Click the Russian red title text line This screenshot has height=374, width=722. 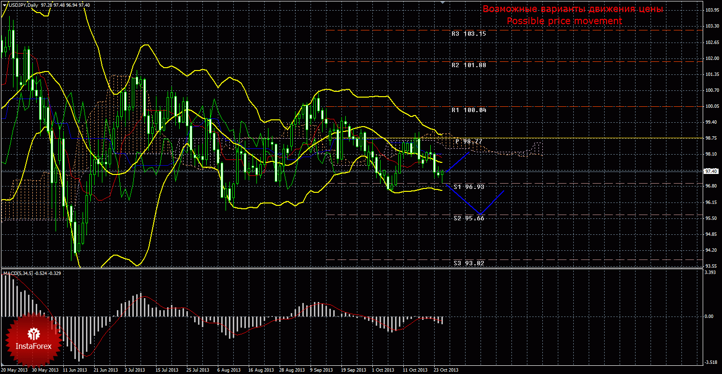coord(572,9)
